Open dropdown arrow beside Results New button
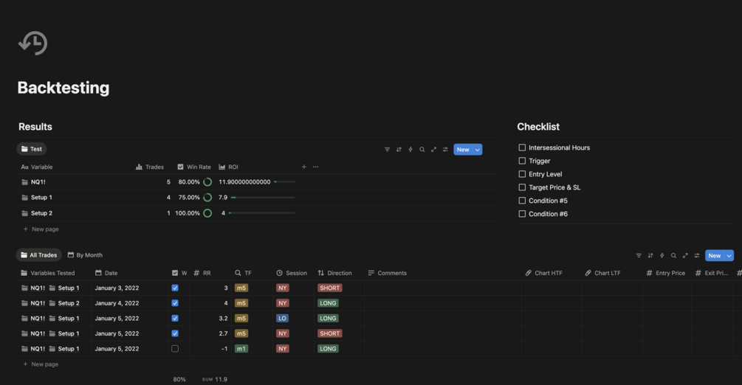 (478, 150)
